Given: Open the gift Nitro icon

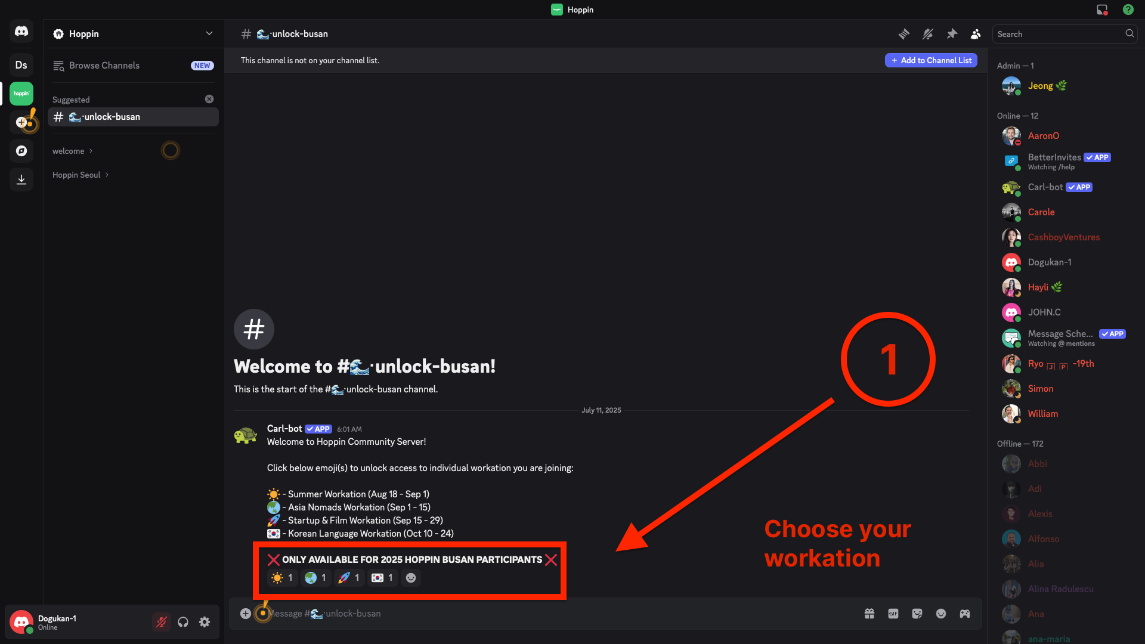Looking at the screenshot, I should 869,614.
